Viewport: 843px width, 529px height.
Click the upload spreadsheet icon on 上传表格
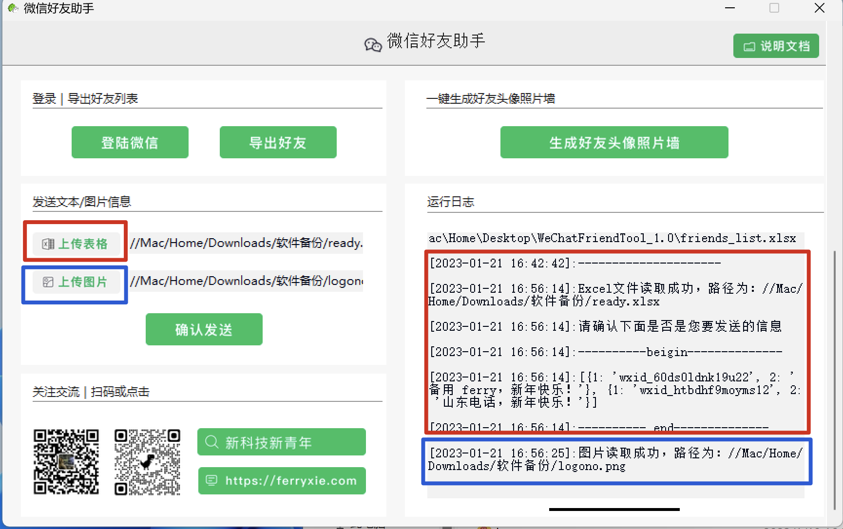click(x=48, y=244)
